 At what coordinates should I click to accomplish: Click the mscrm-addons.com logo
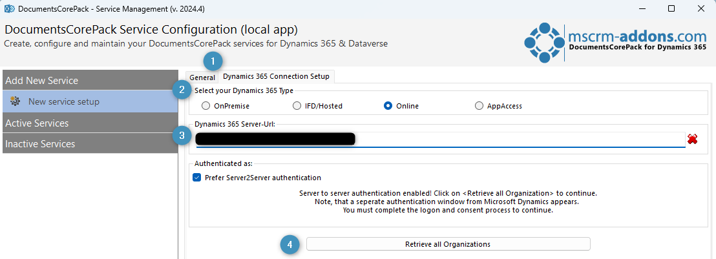pos(615,41)
